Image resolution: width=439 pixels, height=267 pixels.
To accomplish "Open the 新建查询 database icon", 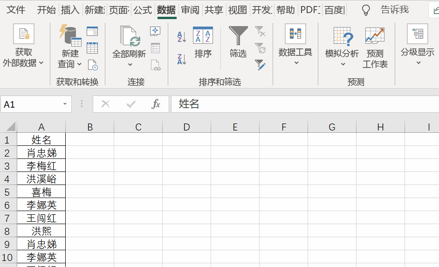I will tap(70, 35).
